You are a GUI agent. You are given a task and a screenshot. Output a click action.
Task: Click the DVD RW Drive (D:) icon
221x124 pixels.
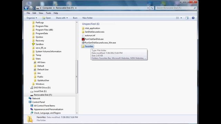32,87
